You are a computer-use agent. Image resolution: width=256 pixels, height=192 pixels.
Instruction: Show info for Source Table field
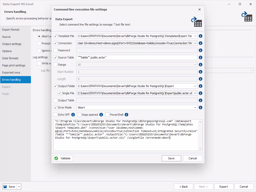201,57
